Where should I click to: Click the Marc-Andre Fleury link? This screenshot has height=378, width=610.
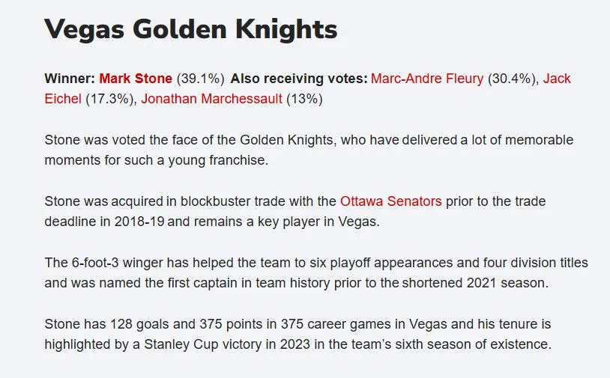click(427, 79)
